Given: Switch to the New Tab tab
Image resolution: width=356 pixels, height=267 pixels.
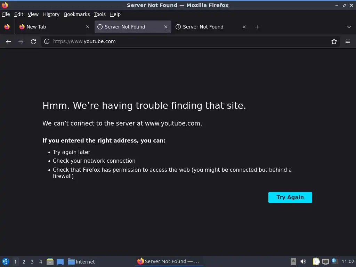Looking at the screenshot, I should click(55, 27).
